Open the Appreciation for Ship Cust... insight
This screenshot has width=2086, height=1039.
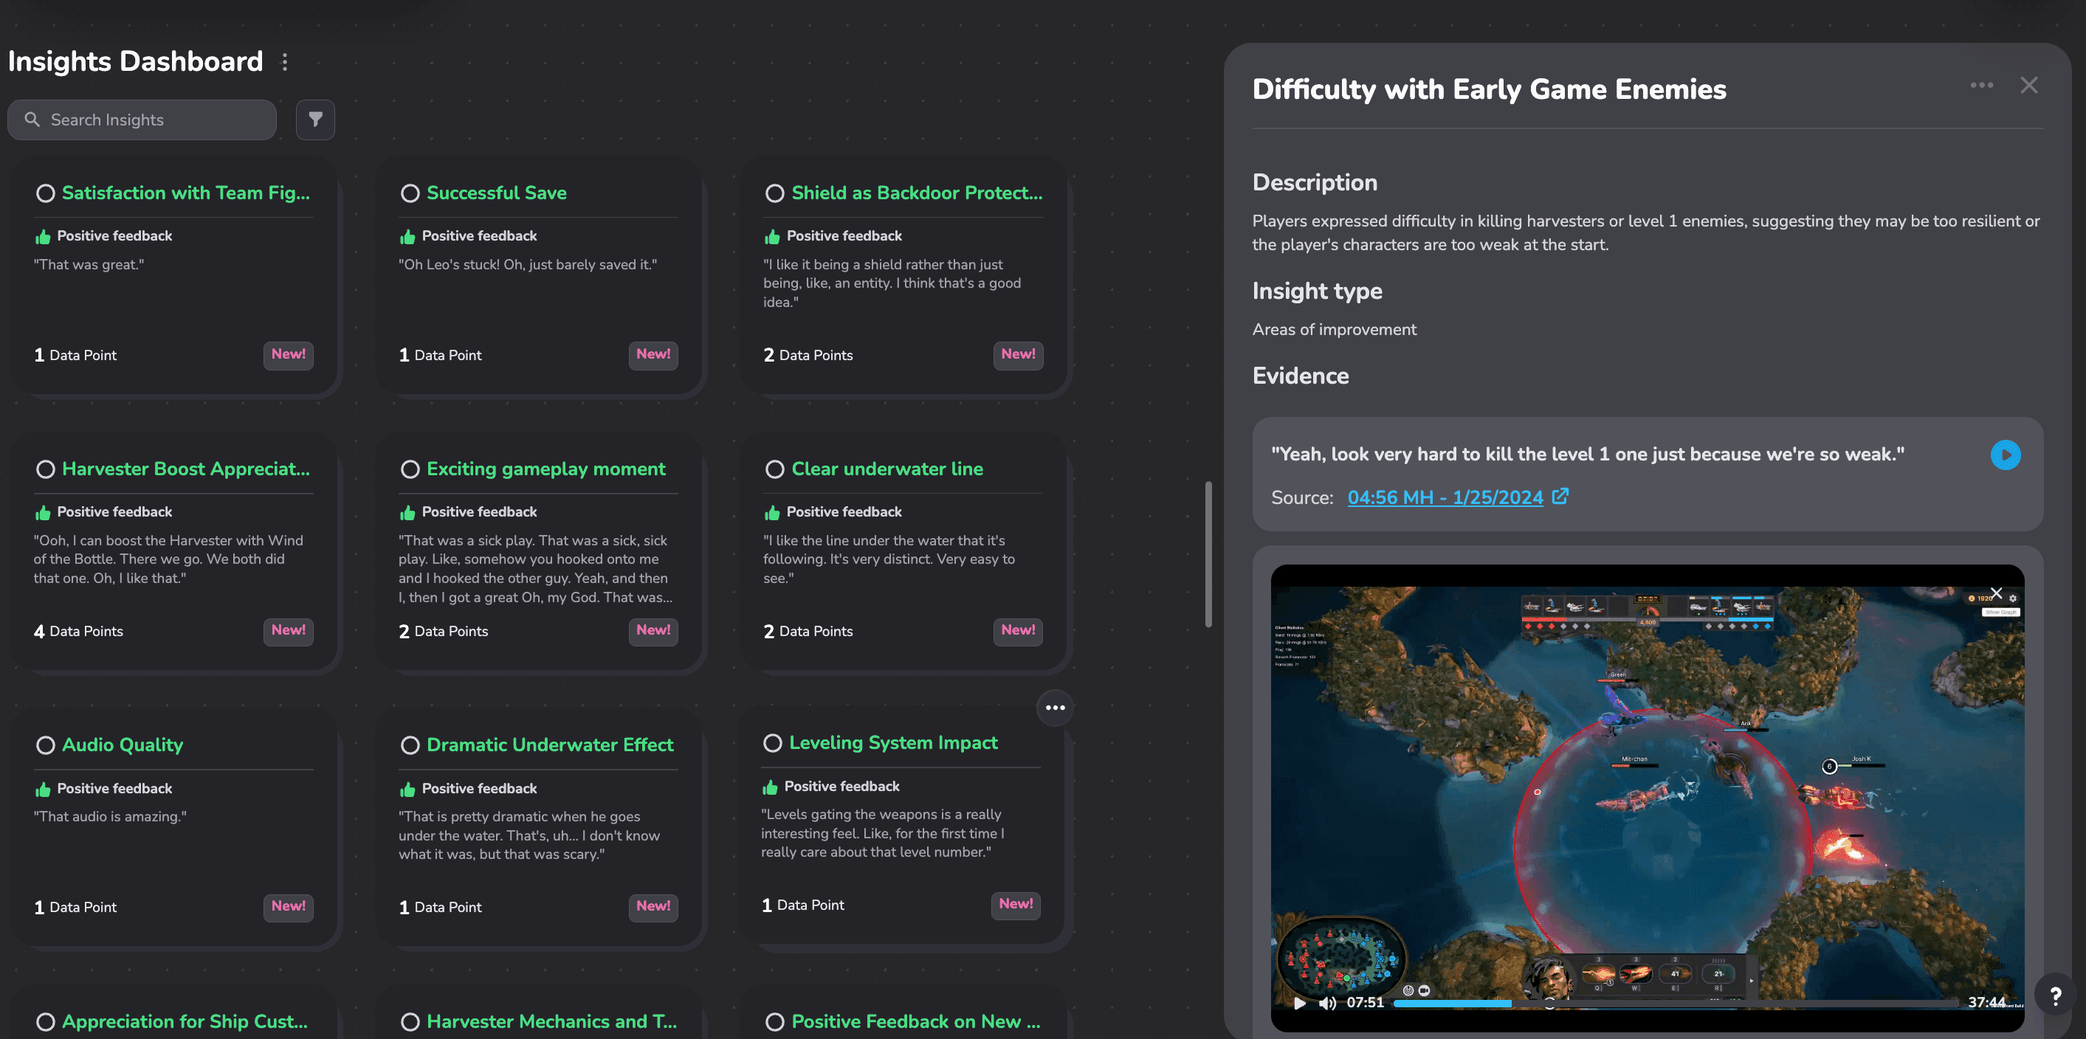click(x=185, y=1021)
